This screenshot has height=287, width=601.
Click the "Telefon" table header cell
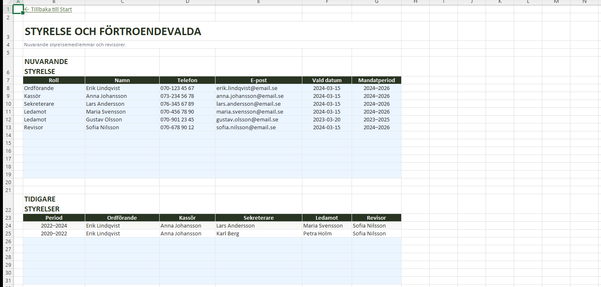point(187,80)
